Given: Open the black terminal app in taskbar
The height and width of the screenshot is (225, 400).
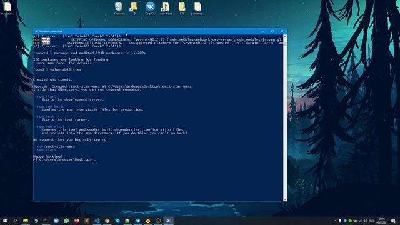Looking at the screenshot, I should [x=46, y=221].
